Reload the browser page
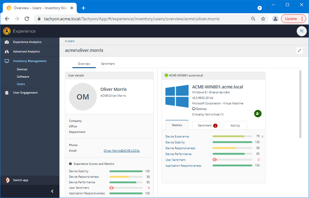The height and width of the screenshot is (198, 309). [x=27, y=19]
